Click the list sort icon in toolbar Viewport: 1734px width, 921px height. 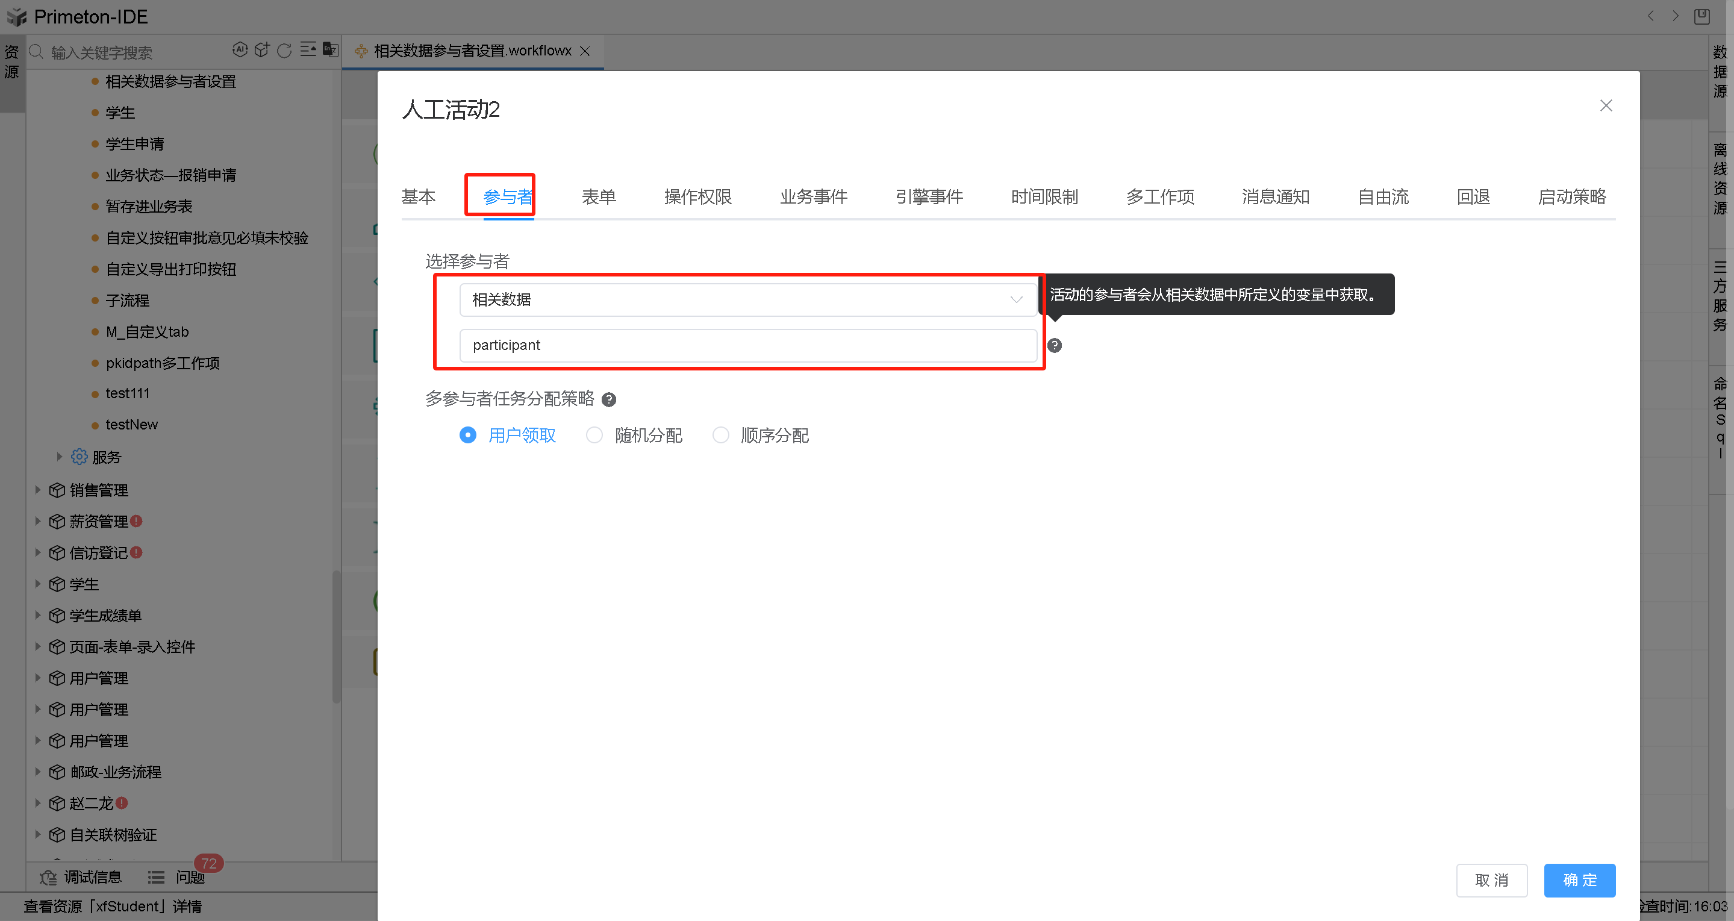point(308,49)
